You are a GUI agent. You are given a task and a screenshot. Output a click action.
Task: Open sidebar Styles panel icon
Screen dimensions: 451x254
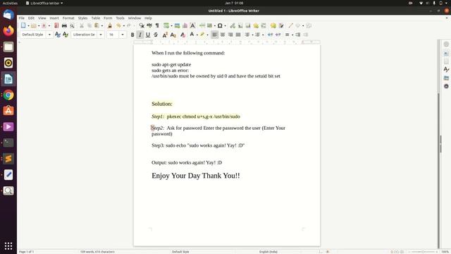[446, 69]
